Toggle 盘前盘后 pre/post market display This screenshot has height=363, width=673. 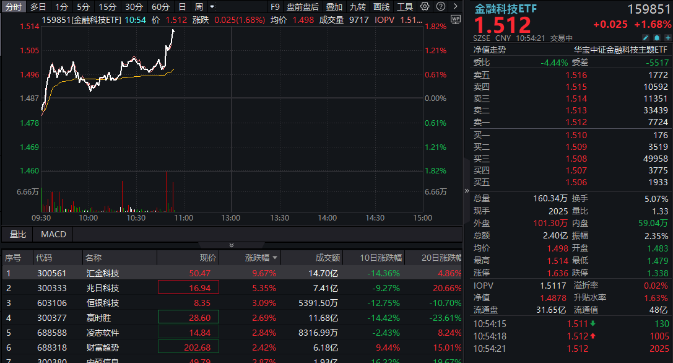click(303, 7)
